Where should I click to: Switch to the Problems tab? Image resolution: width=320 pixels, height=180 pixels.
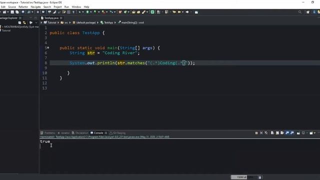tap(48, 133)
